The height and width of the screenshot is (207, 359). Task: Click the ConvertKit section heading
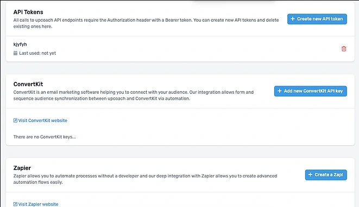click(28, 84)
